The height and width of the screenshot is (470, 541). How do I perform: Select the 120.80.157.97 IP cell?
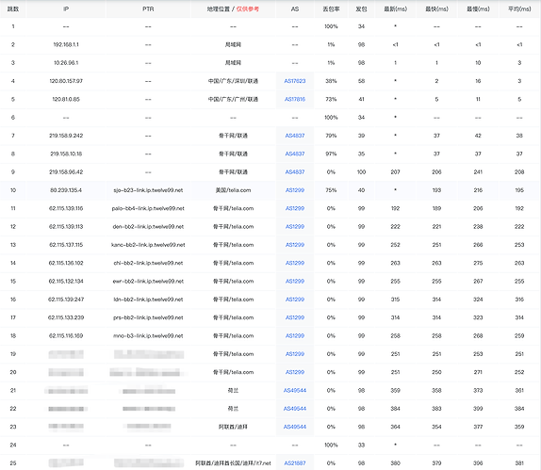tap(66, 81)
